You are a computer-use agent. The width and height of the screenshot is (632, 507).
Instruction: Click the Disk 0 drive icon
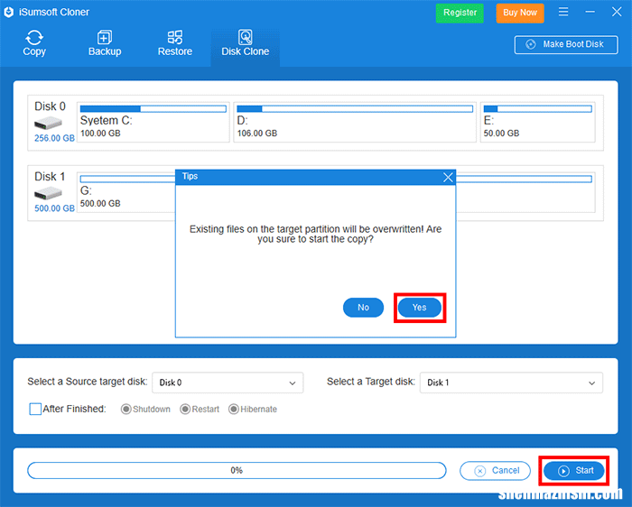pyautogui.click(x=48, y=123)
